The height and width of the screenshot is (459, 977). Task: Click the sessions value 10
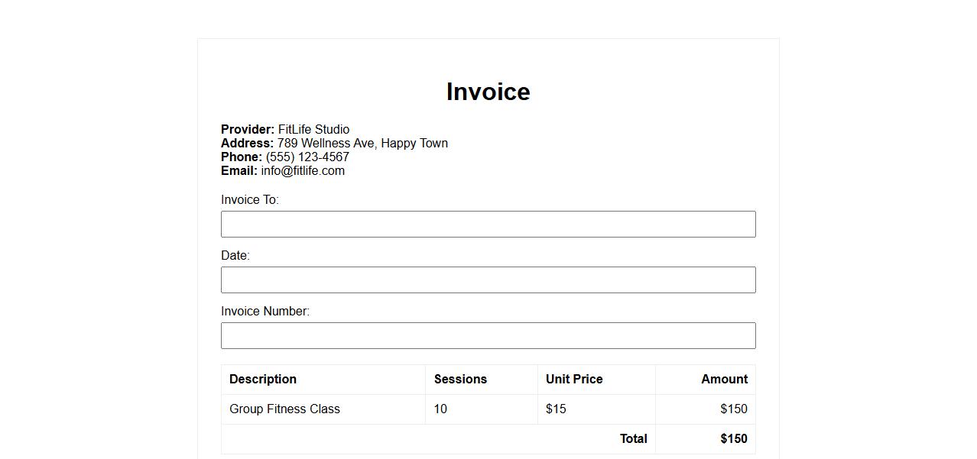440,409
